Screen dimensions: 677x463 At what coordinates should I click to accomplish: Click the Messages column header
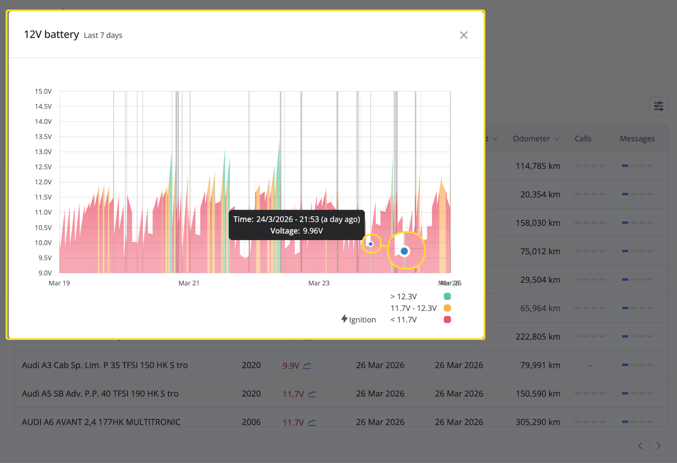[637, 139]
